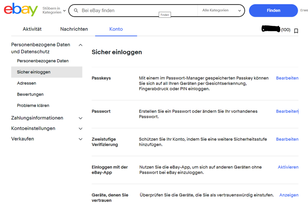Click the Zahlungsinformationen sidebar heading text
Viewport: 308px width, 206px height.
(37, 118)
